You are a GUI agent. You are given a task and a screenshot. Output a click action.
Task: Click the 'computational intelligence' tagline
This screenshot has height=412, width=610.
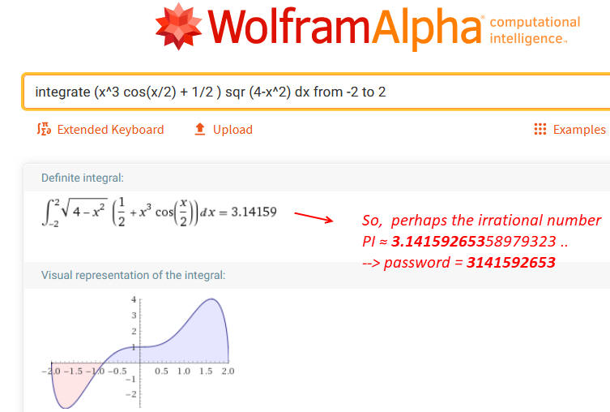click(x=535, y=30)
